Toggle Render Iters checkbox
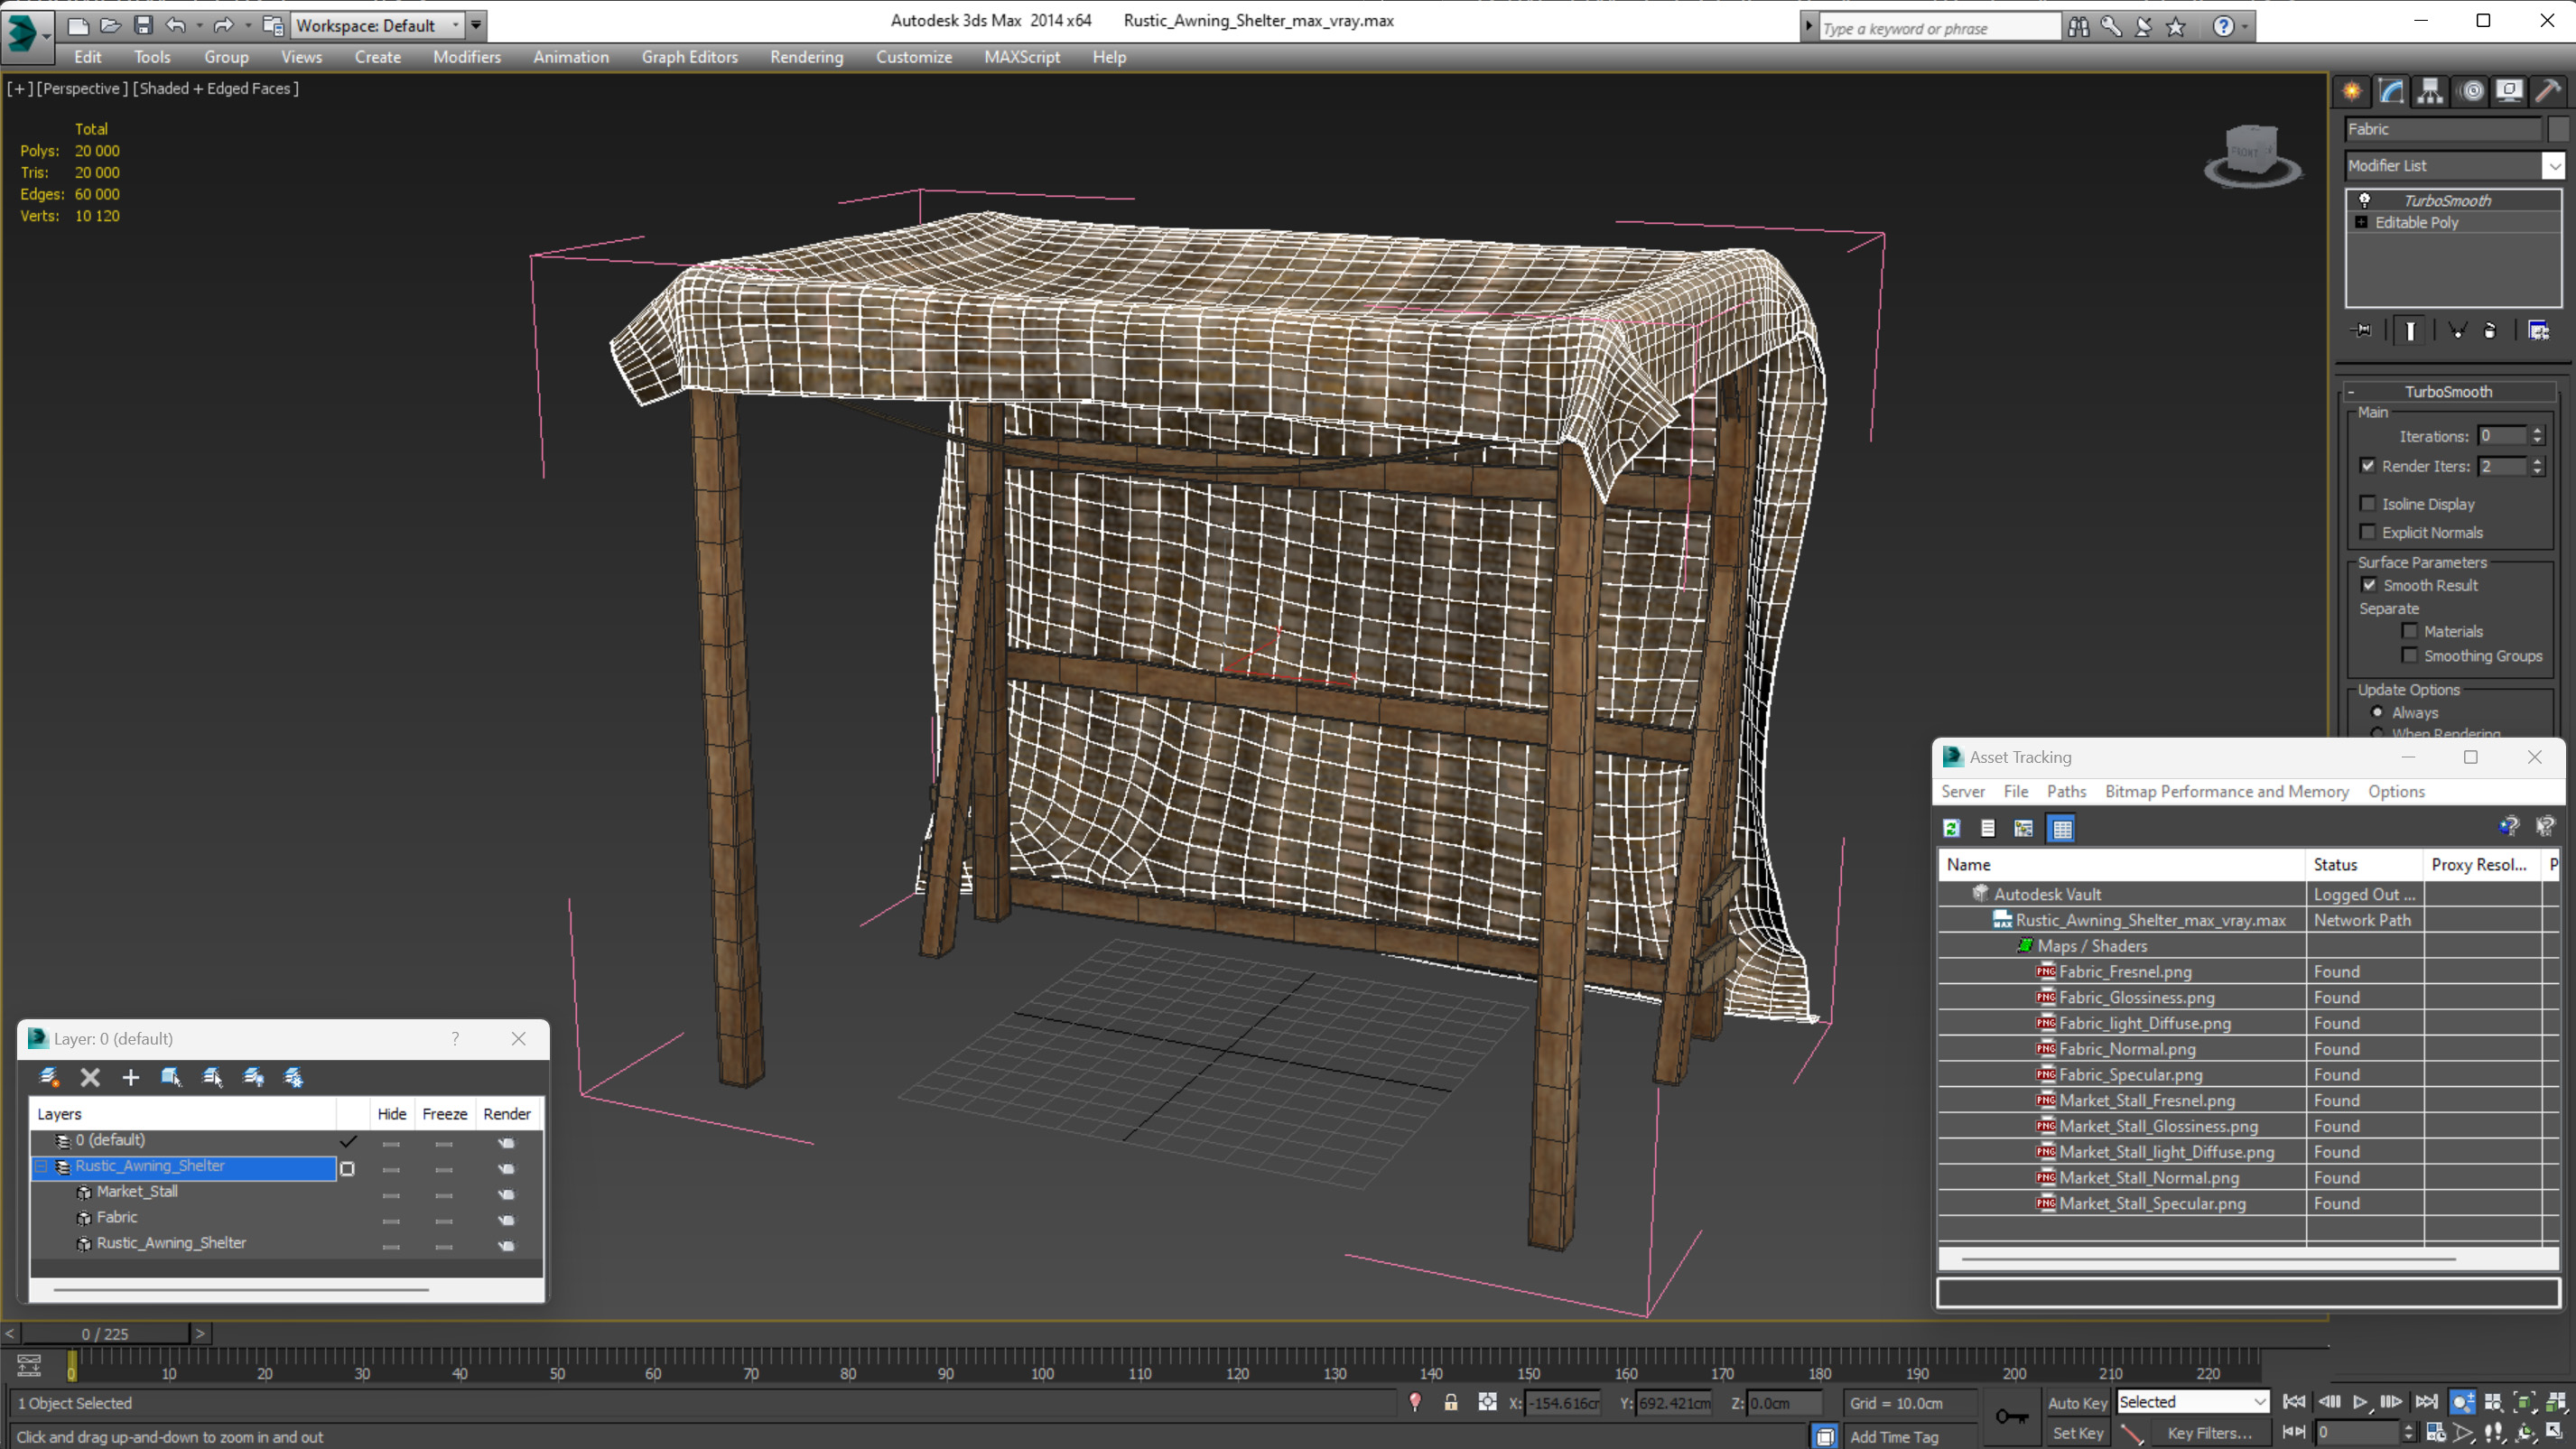This screenshot has height=1449, width=2576. point(2368,465)
